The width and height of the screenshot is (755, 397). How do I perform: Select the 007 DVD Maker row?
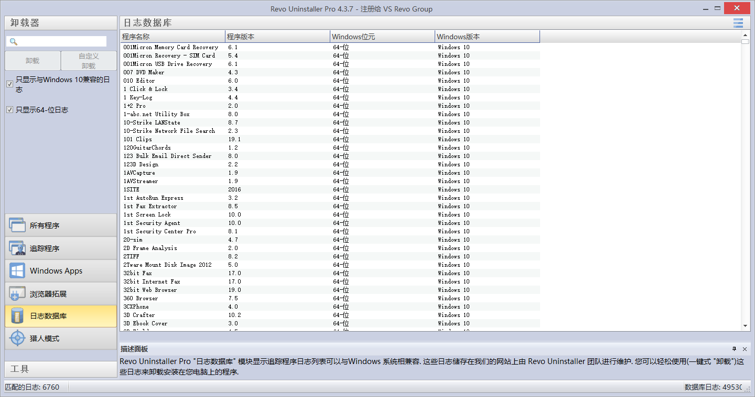coord(330,72)
